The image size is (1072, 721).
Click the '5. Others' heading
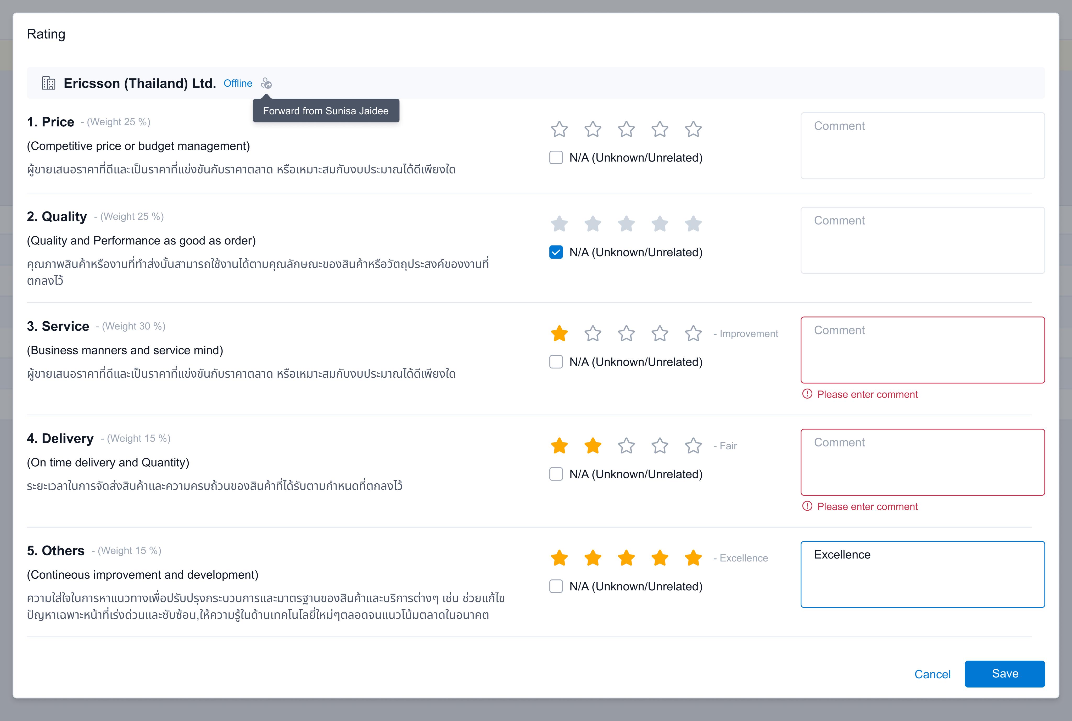56,550
